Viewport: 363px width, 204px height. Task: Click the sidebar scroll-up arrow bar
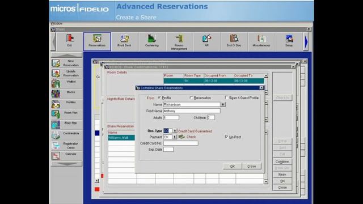(66, 55)
